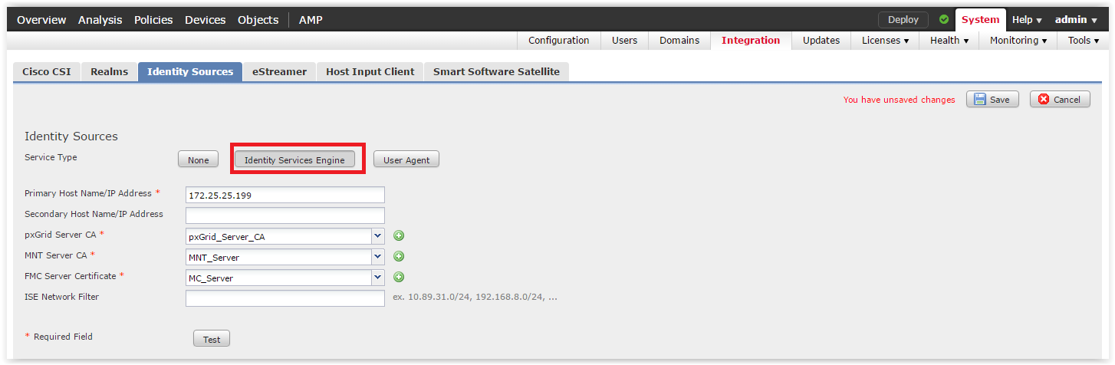Expand the admin user menu
The image size is (1115, 365).
pos(1076,20)
